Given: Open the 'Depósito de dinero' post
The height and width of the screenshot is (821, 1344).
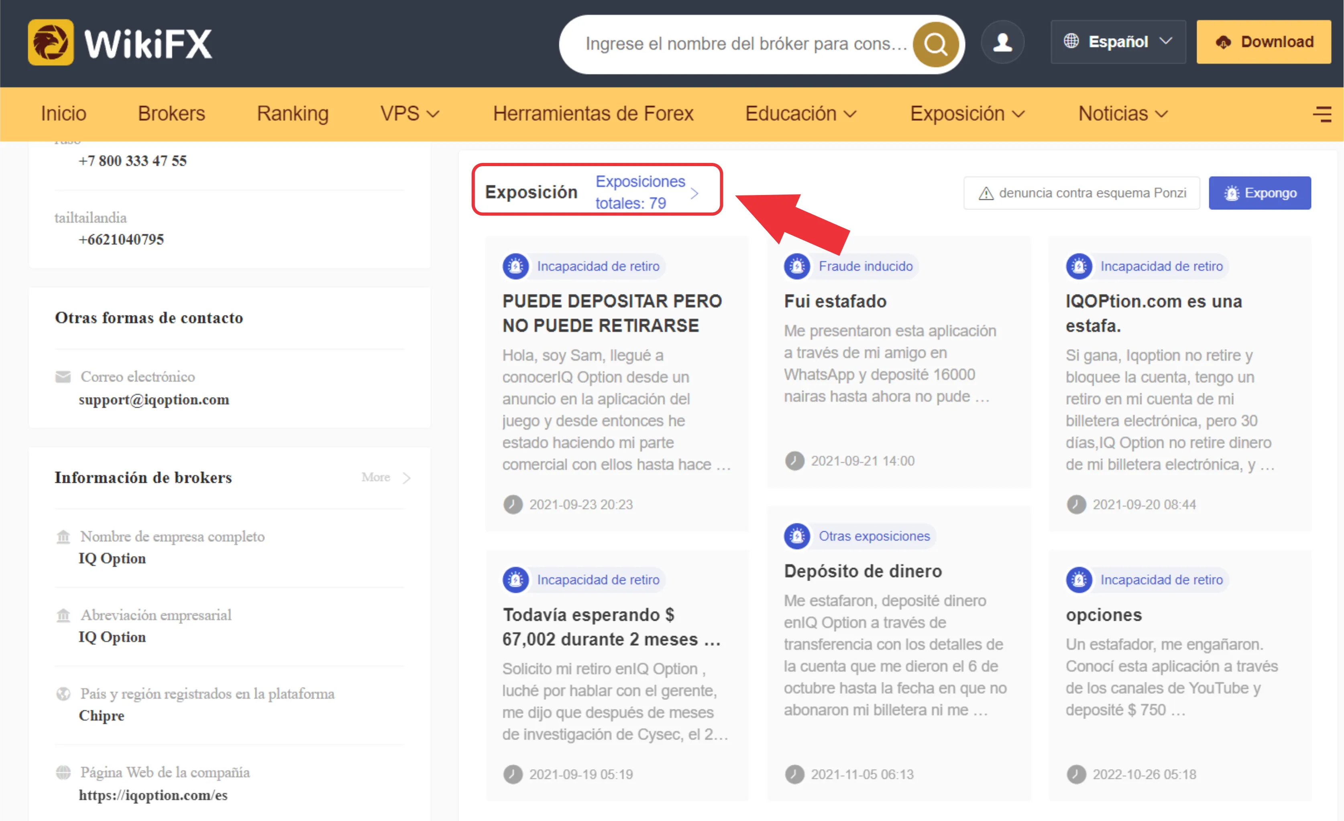Looking at the screenshot, I should [863, 571].
